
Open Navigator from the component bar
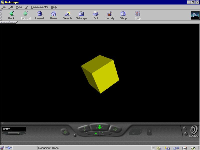click(x=159, y=148)
